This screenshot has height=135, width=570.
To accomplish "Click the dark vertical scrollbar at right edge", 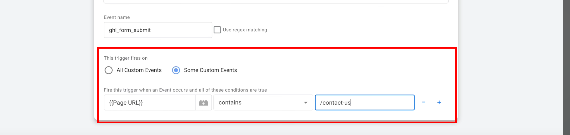I will pyautogui.click(x=566, y=67).
